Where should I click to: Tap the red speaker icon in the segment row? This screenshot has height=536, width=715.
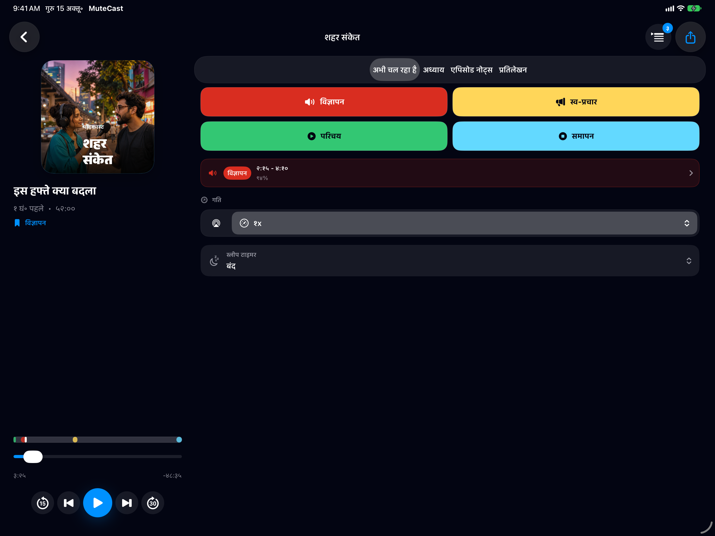point(212,173)
